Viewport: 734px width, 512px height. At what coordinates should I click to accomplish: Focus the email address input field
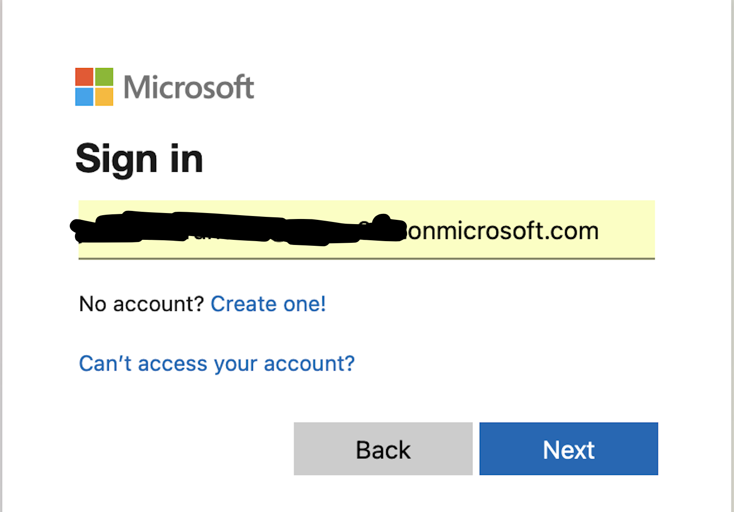point(367,230)
